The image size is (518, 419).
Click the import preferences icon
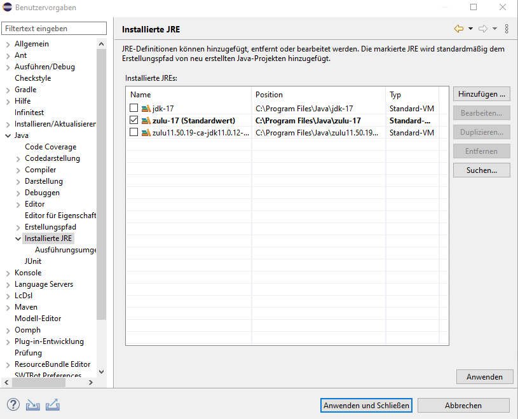[x=32, y=405]
